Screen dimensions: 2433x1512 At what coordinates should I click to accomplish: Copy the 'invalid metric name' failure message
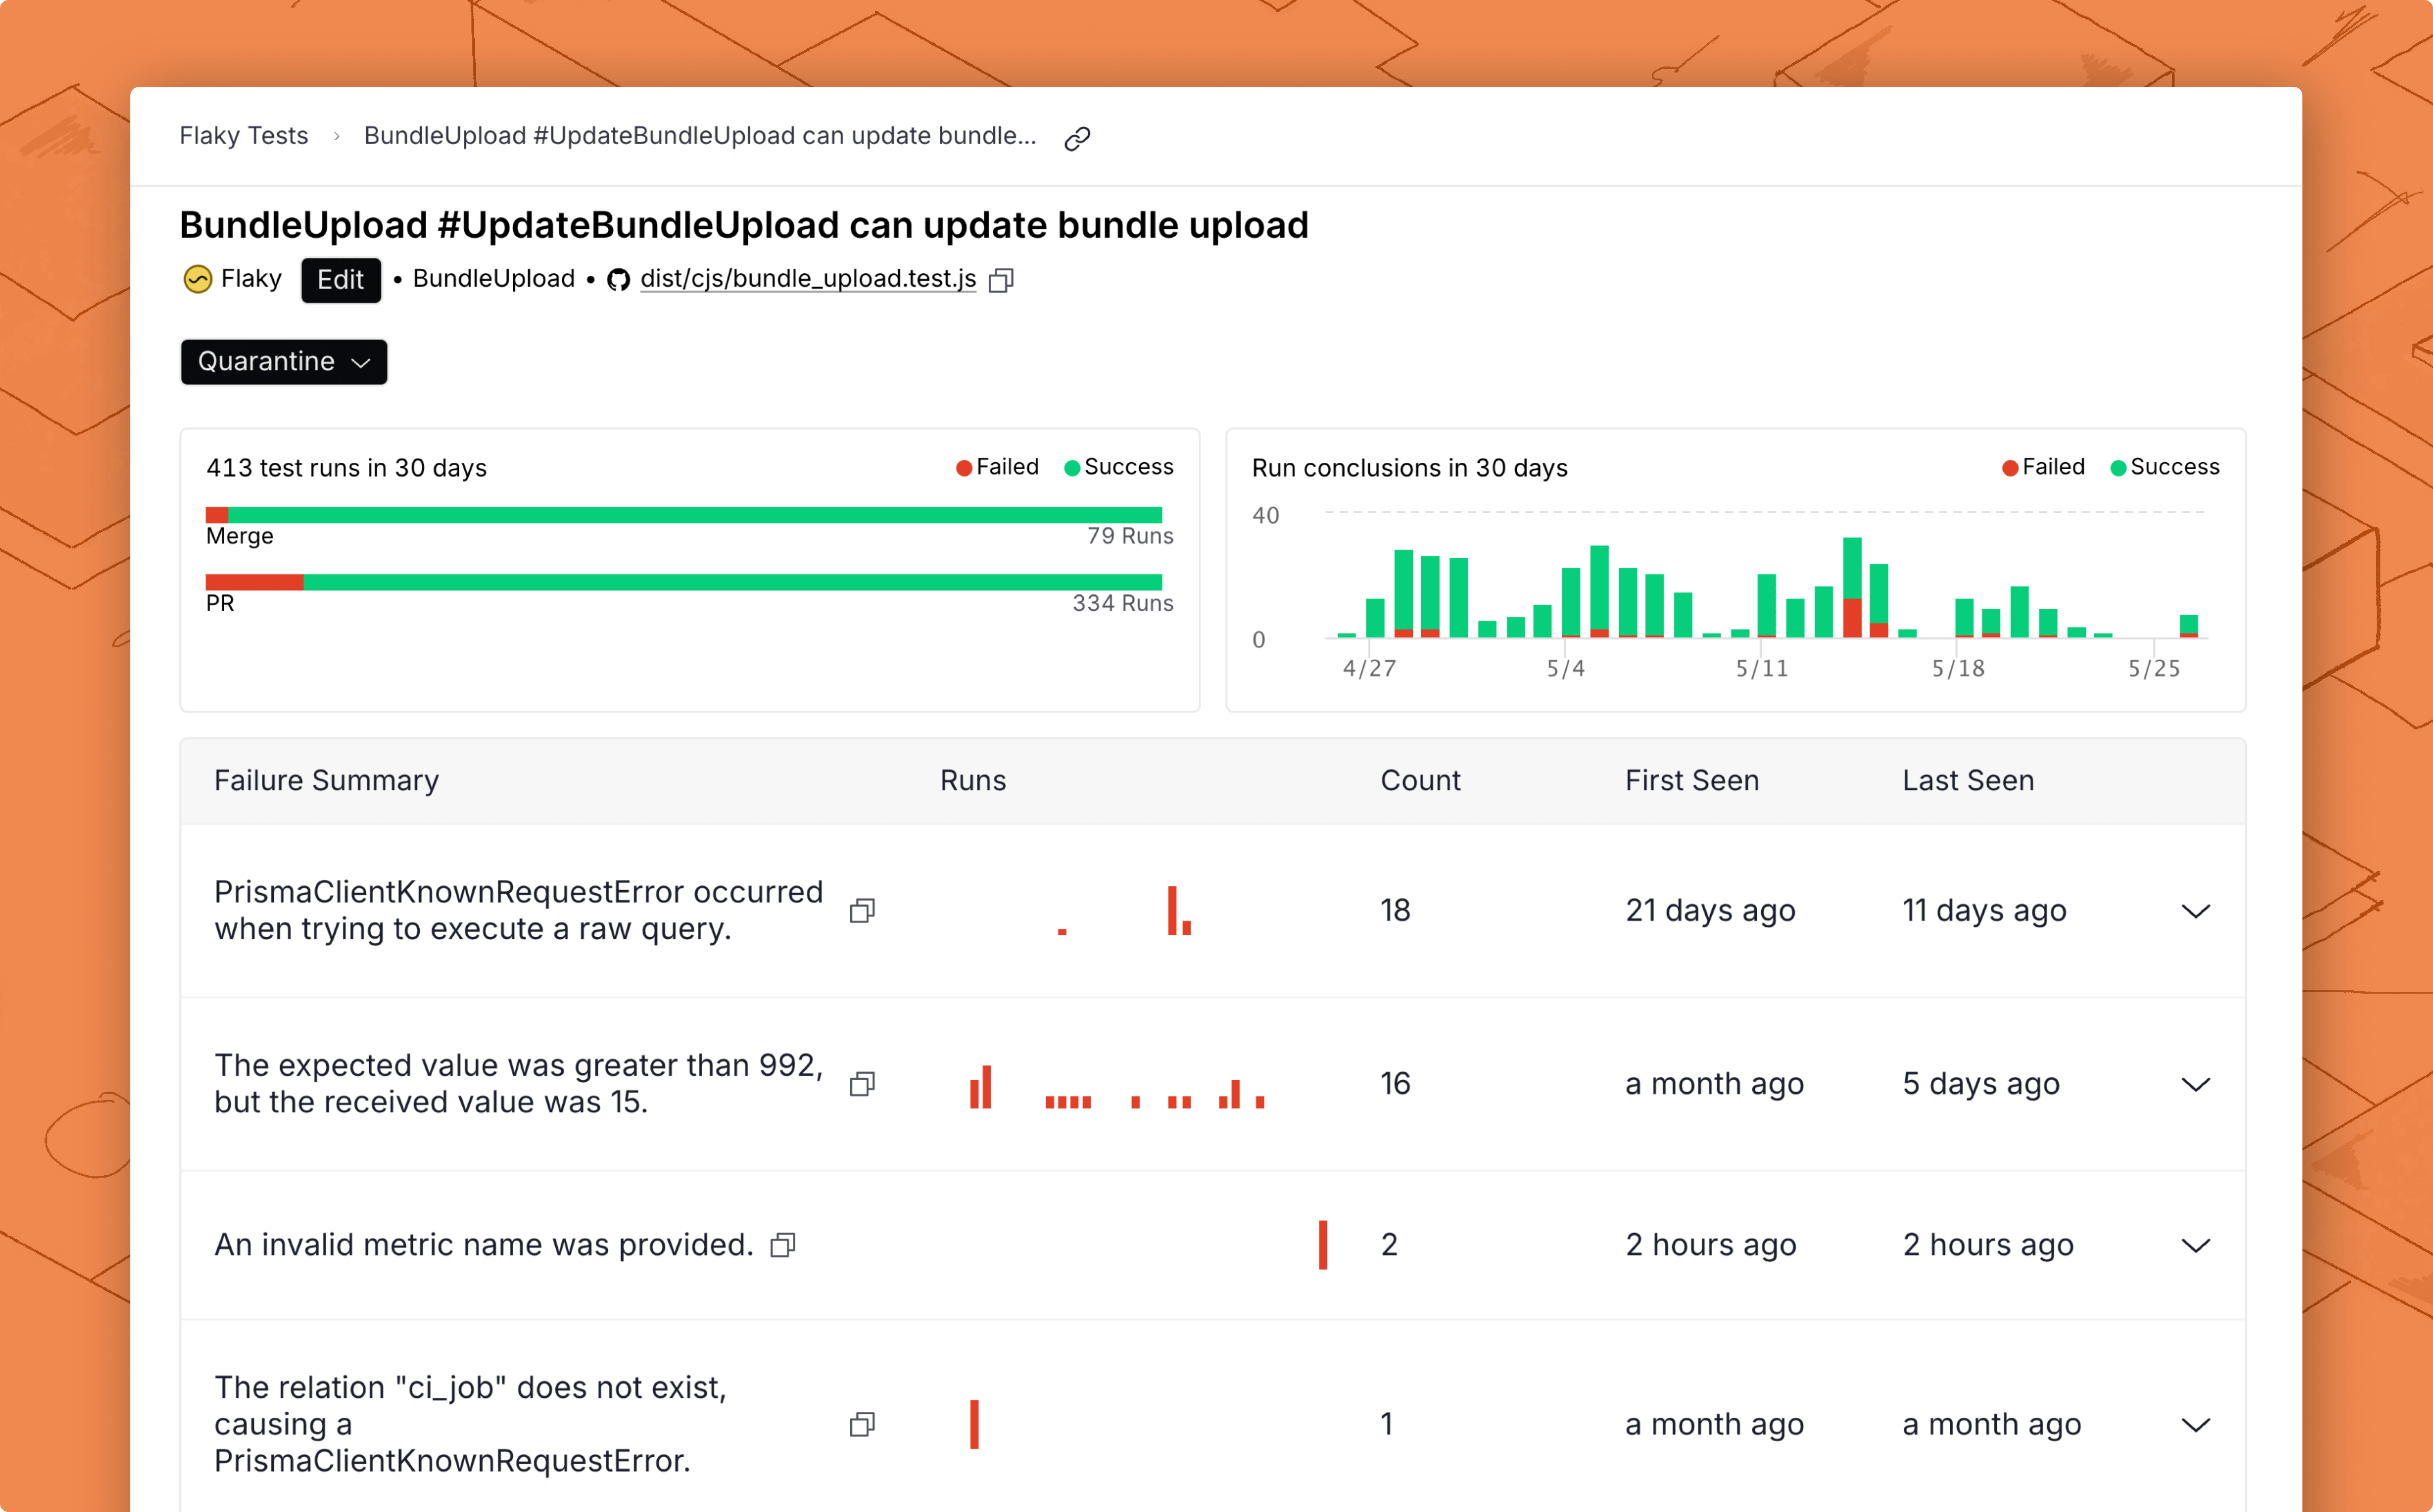coord(783,1245)
